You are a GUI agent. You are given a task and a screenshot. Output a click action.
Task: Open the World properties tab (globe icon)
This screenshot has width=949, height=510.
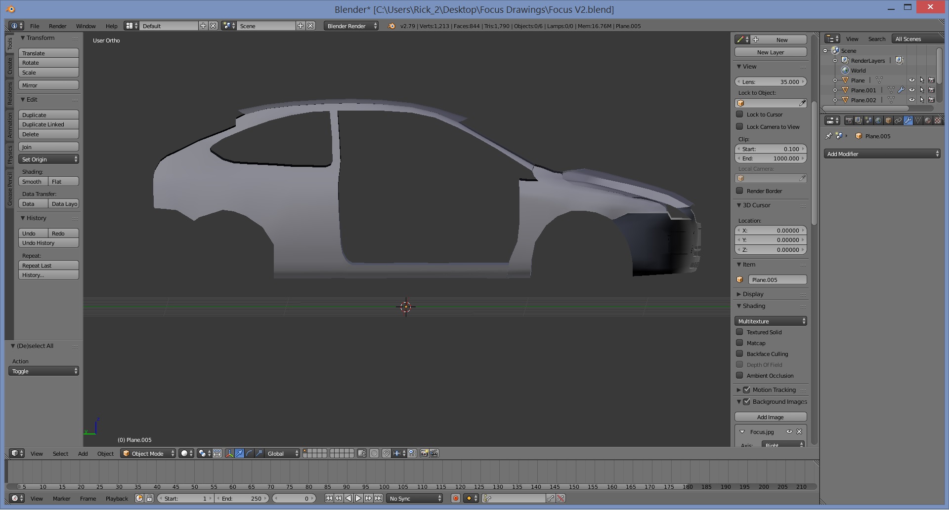878,120
